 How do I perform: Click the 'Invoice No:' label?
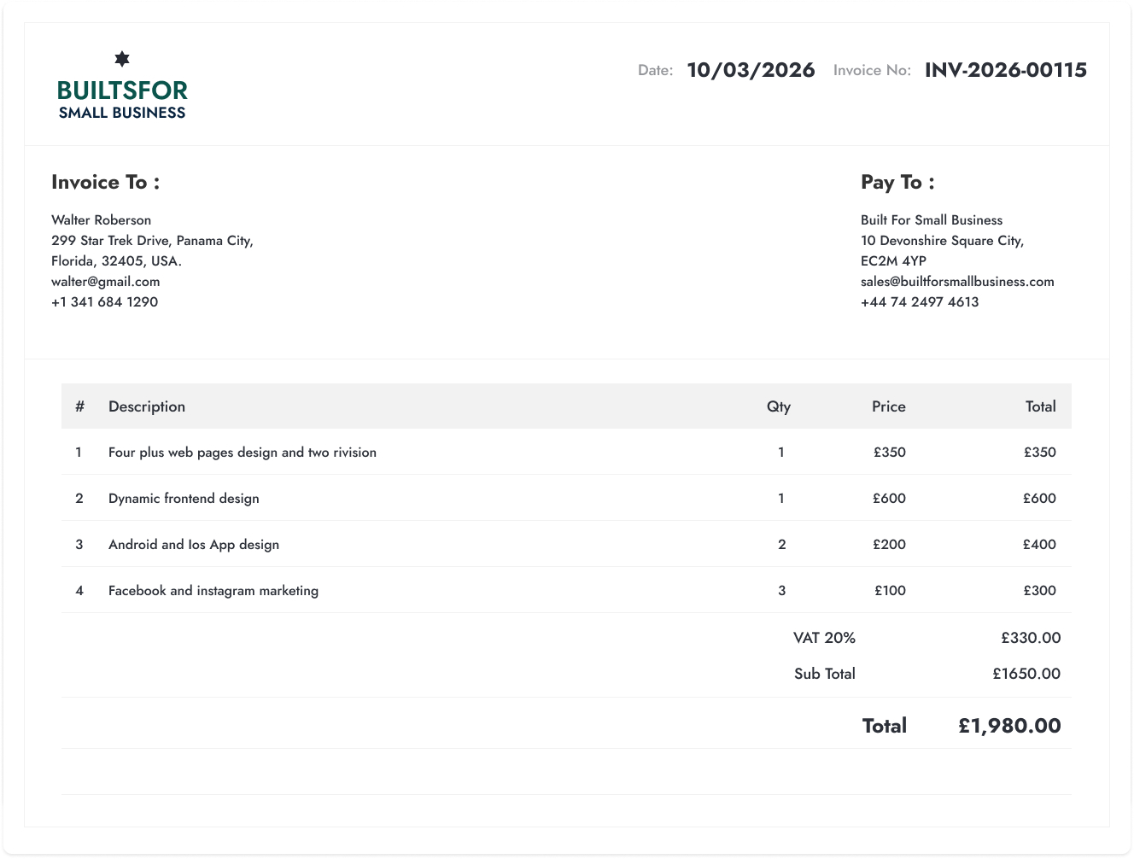[872, 70]
